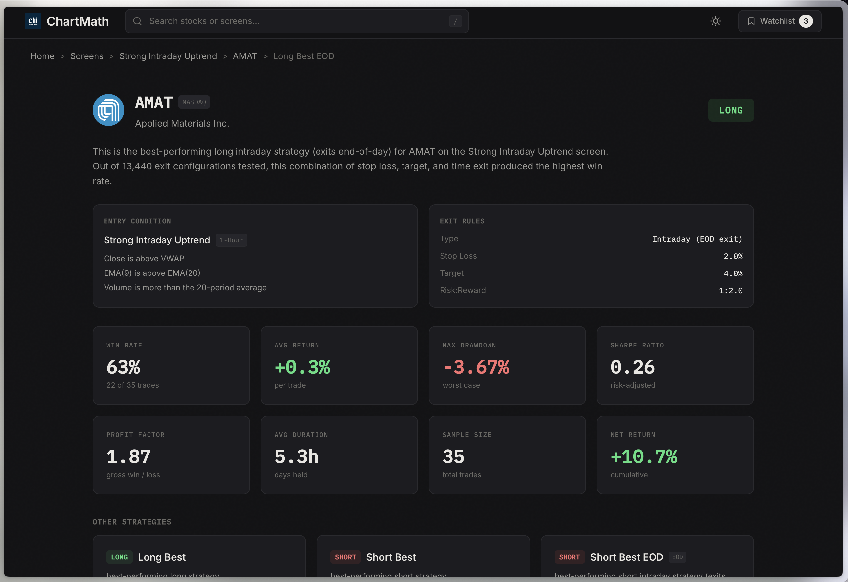Navigate Home via the breadcrumb link
The image size is (848, 582).
pyautogui.click(x=42, y=56)
